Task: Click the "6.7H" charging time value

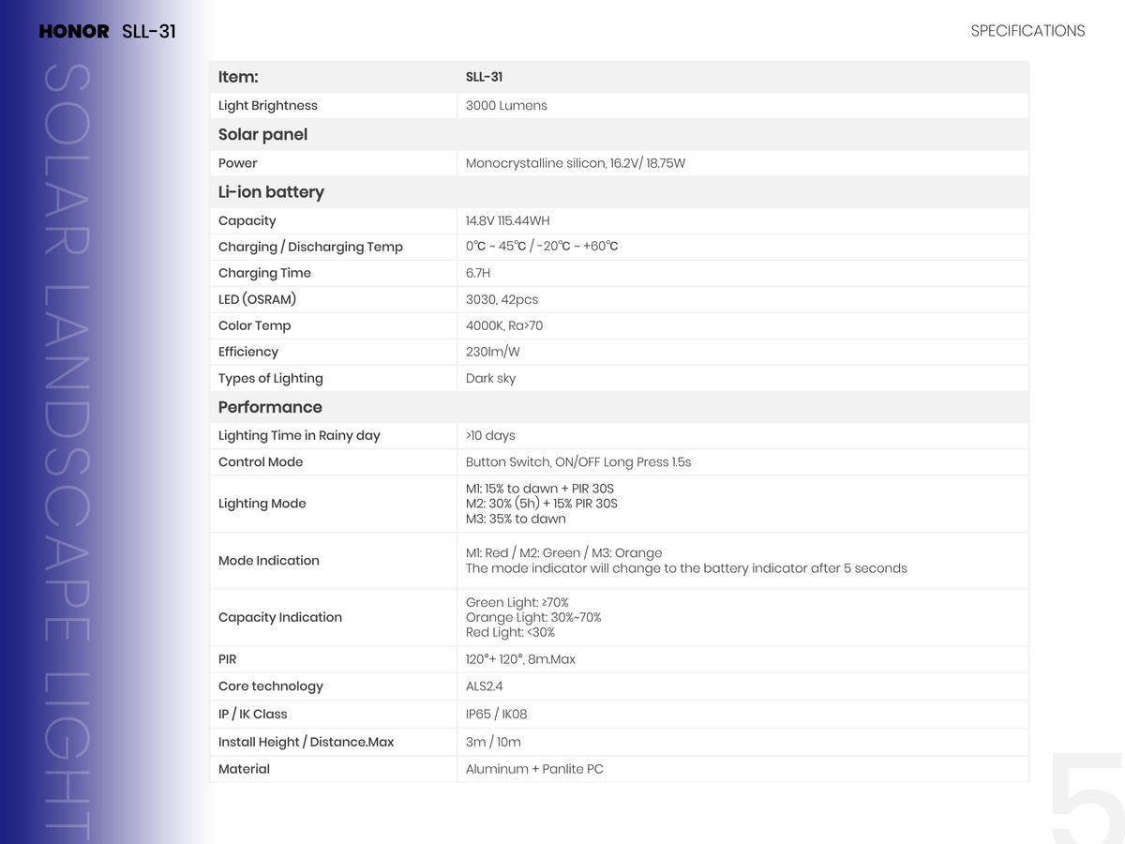Action: 478,274
